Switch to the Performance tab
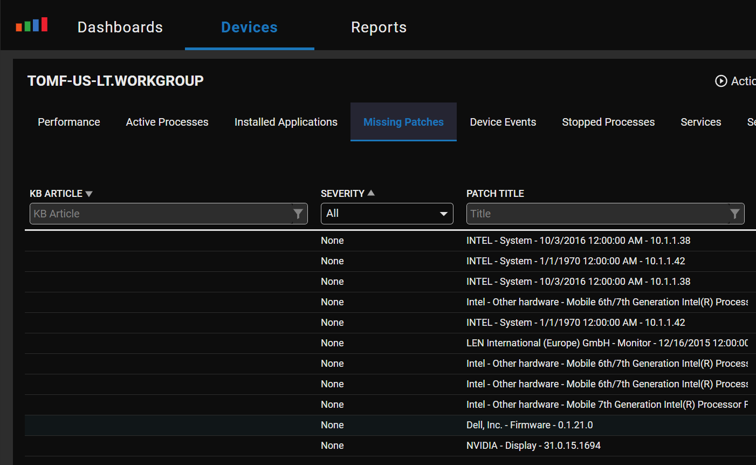The image size is (756, 465). 69,122
